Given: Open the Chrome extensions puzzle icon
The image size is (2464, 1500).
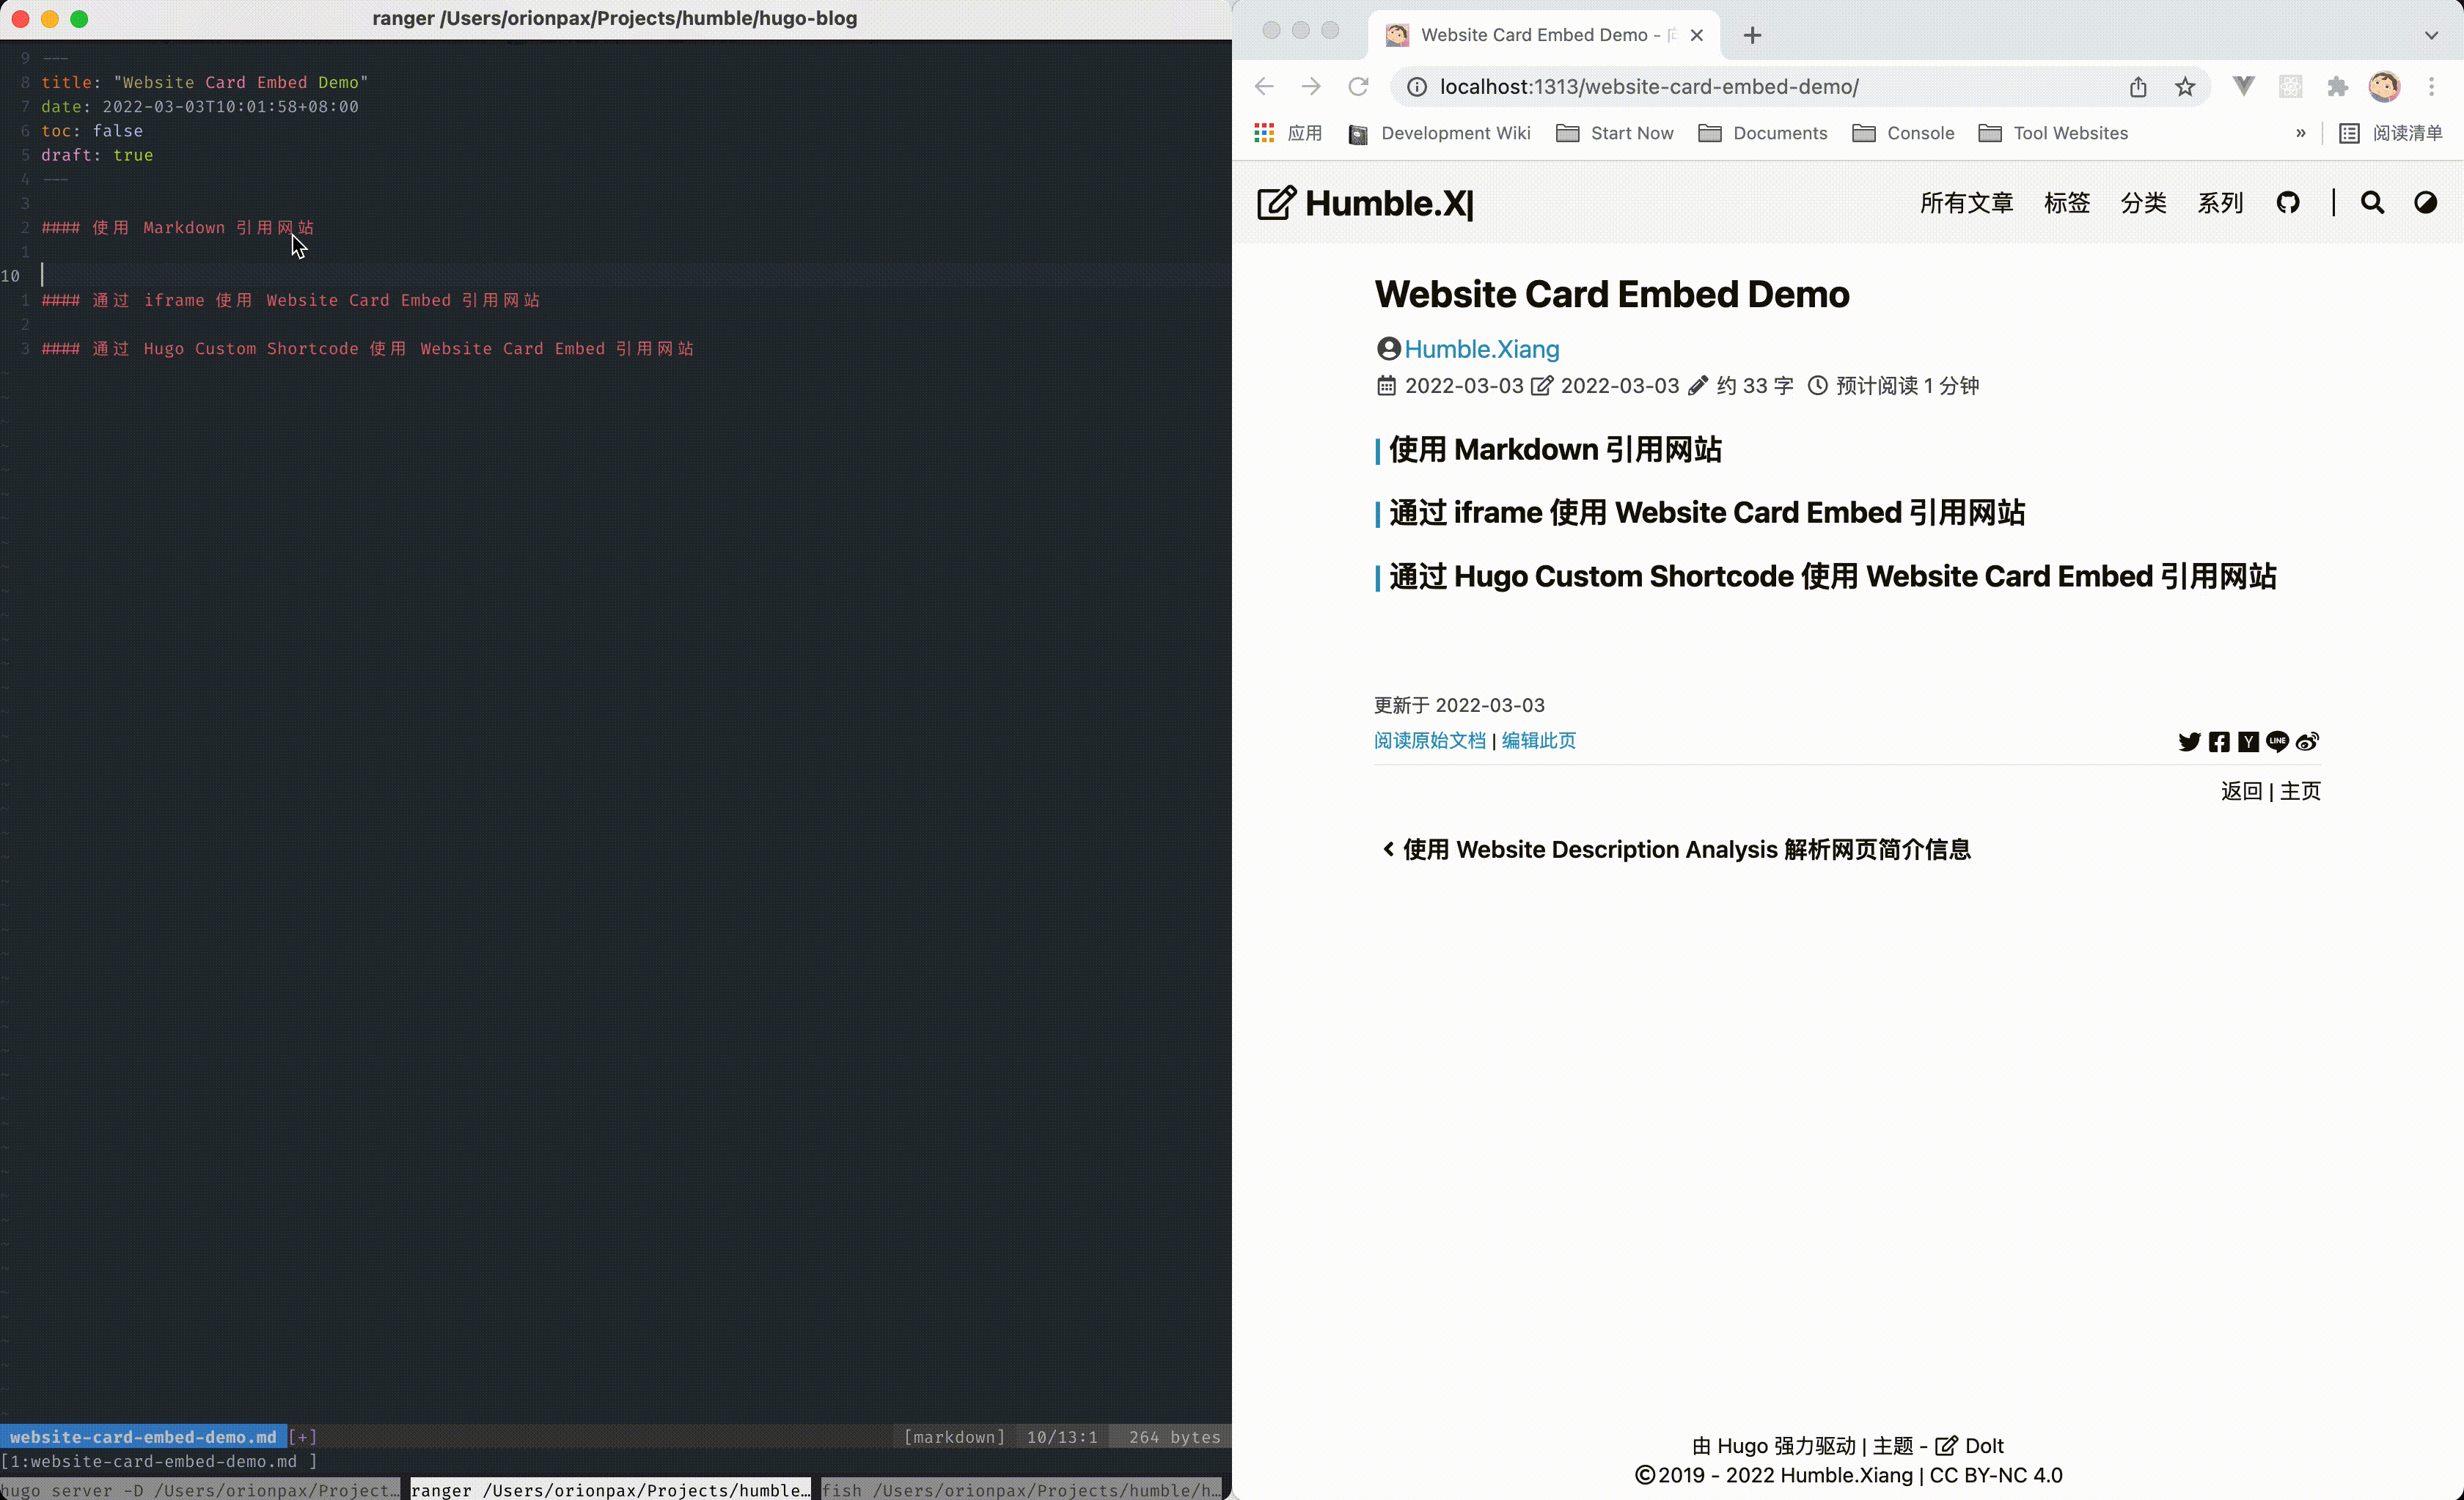Looking at the screenshot, I should [2337, 87].
